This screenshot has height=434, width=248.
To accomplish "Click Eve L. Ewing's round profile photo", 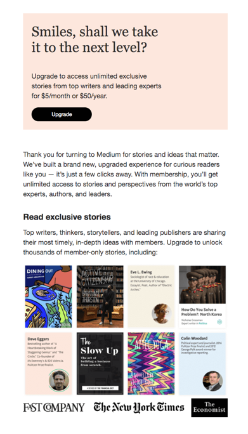I will click(161, 313).
